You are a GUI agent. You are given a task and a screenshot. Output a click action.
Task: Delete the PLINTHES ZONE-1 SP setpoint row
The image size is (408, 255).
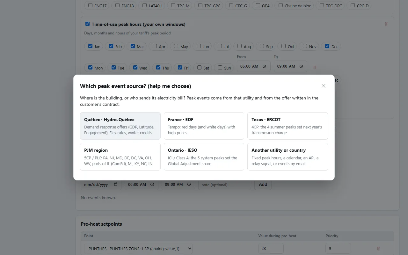378,248
